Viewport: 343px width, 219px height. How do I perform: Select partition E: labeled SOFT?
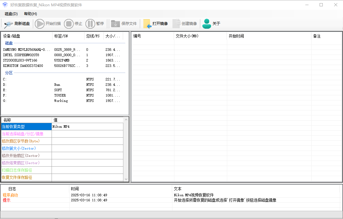[x=63, y=90]
